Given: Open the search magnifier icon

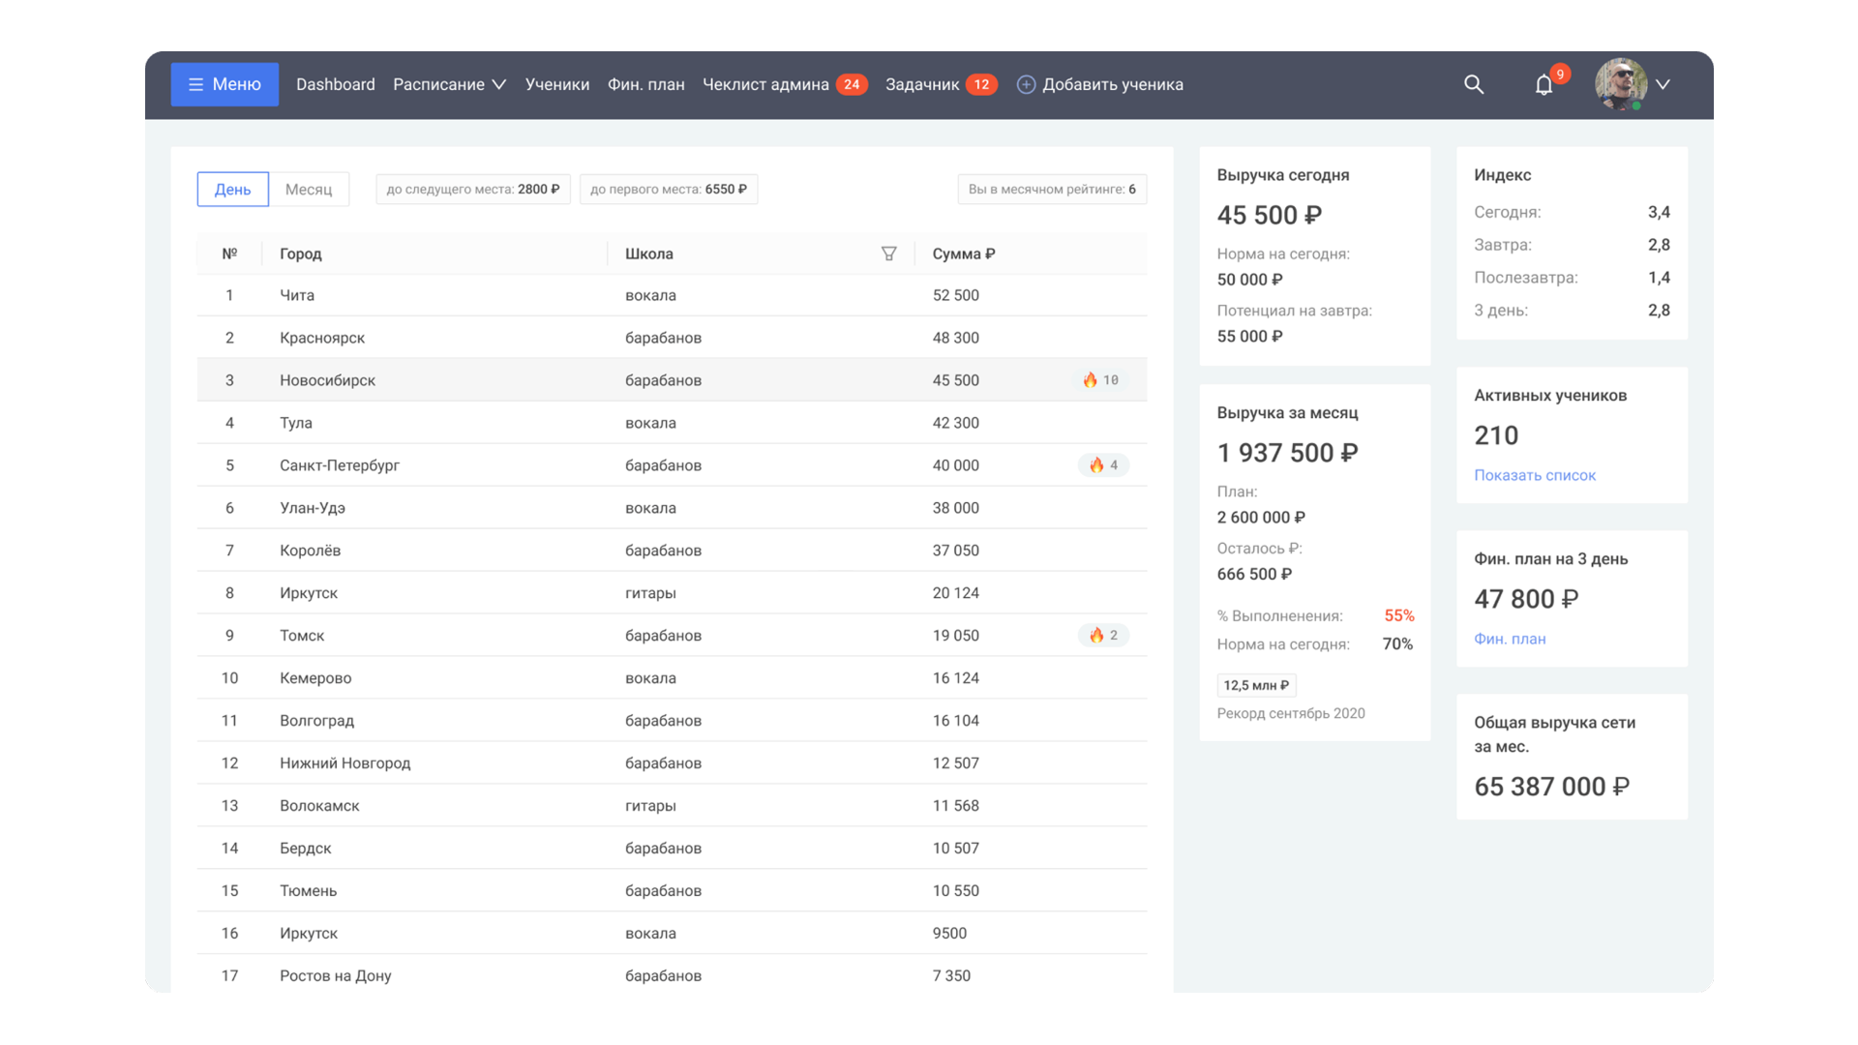Looking at the screenshot, I should [x=1473, y=84].
